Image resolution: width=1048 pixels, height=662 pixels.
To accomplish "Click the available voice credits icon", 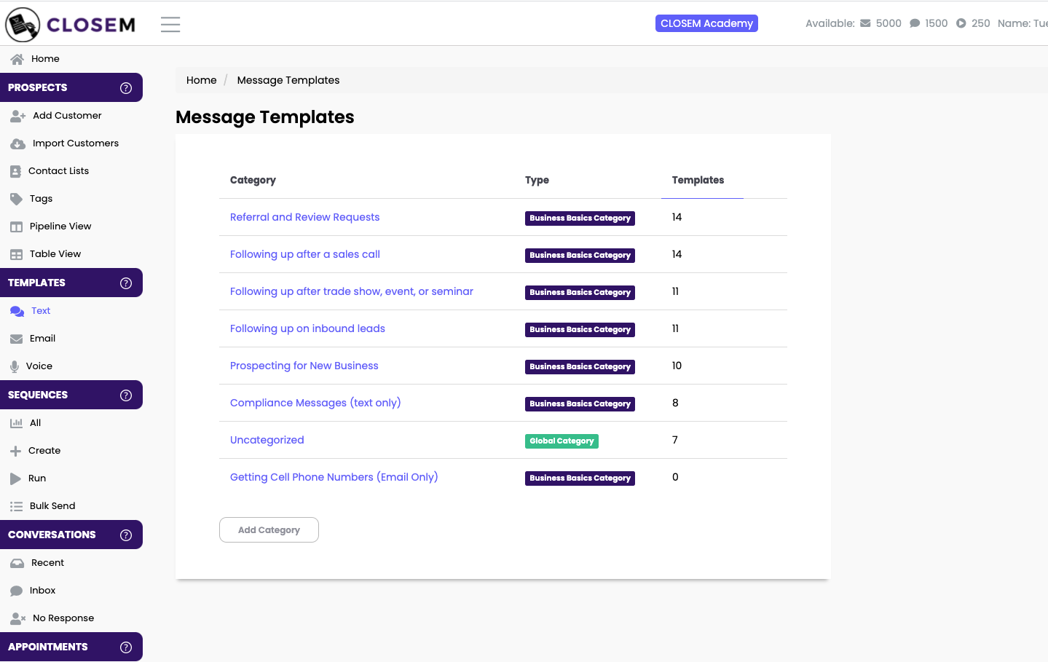I will (961, 23).
